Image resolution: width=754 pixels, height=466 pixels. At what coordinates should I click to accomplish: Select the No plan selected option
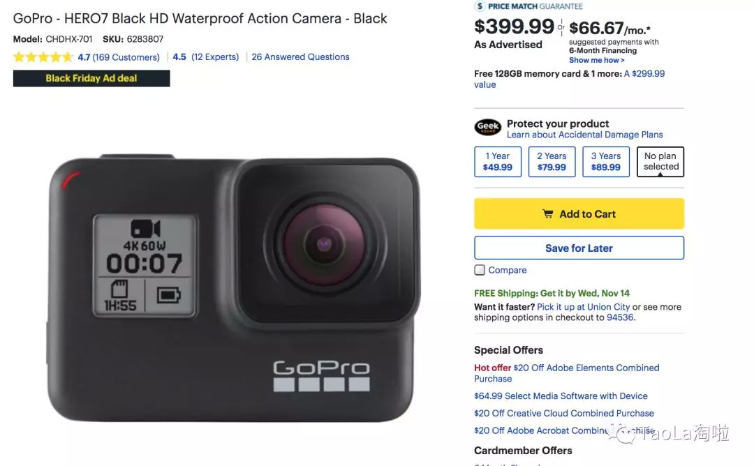(660, 162)
